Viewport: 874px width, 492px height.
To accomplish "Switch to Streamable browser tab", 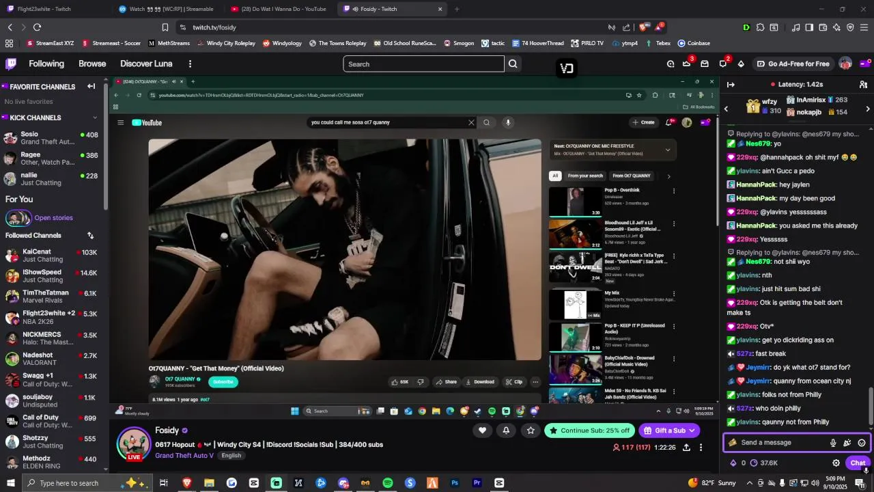I will [x=167, y=9].
